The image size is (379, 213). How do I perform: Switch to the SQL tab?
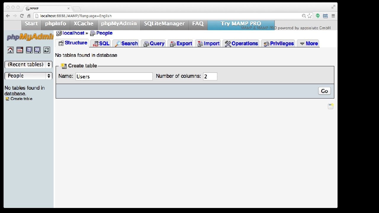tap(101, 43)
